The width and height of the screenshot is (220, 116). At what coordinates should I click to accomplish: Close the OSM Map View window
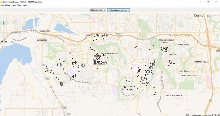(216, 2)
